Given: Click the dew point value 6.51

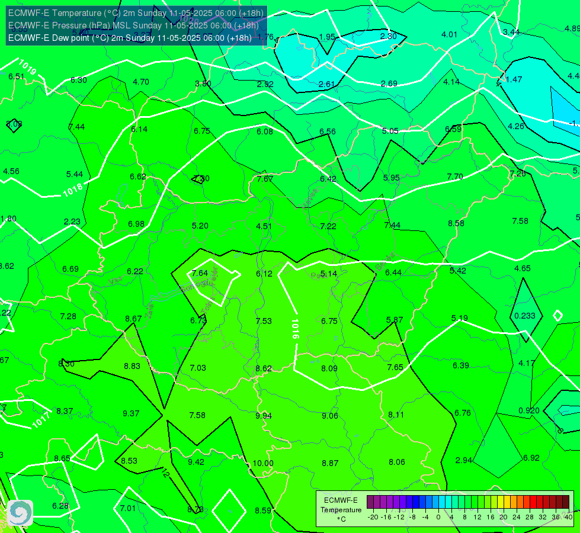Looking at the screenshot, I should (16, 76).
